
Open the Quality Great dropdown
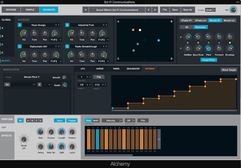point(214,10)
